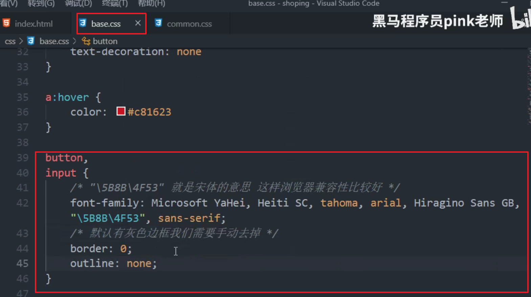This screenshot has width=531, height=297.
Task: Click the comment on line 43
Action: click(174, 233)
